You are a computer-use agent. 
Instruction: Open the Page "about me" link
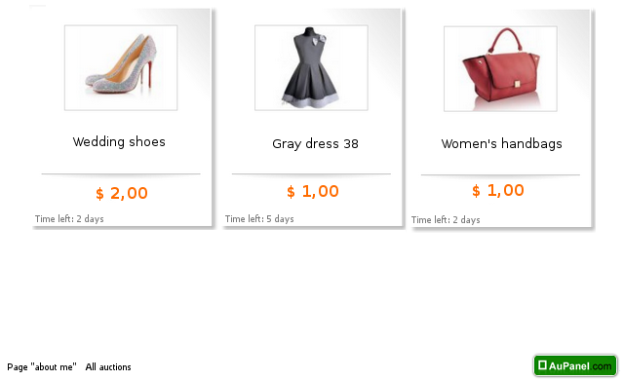(42, 366)
